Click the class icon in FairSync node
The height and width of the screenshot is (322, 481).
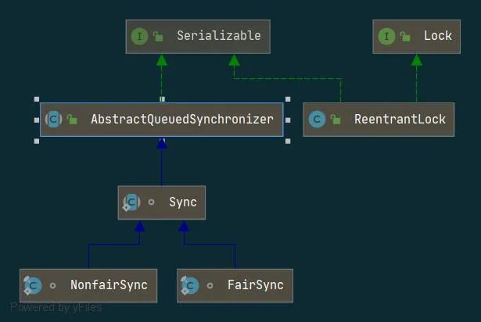190,285
